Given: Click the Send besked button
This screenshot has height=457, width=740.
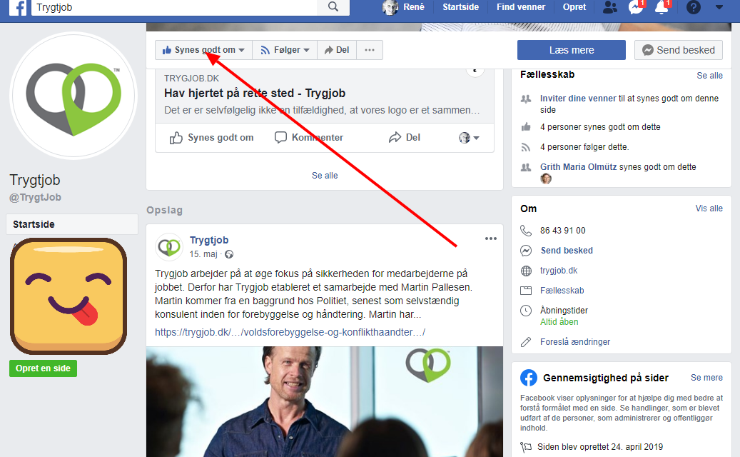Looking at the screenshot, I should pos(679,50).
